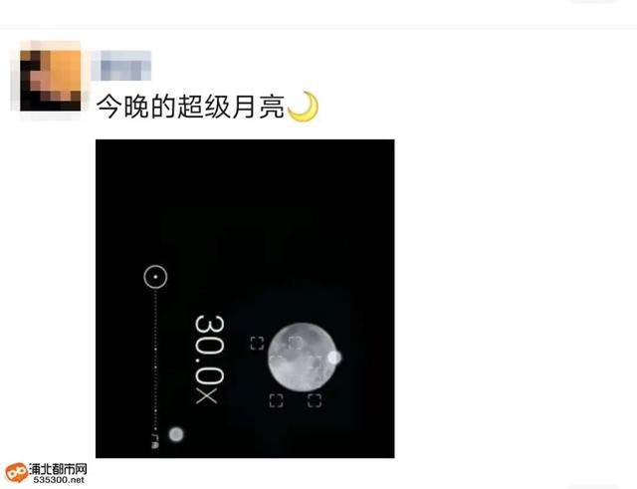Click the moon in the camera photo

tap(302, 358)
